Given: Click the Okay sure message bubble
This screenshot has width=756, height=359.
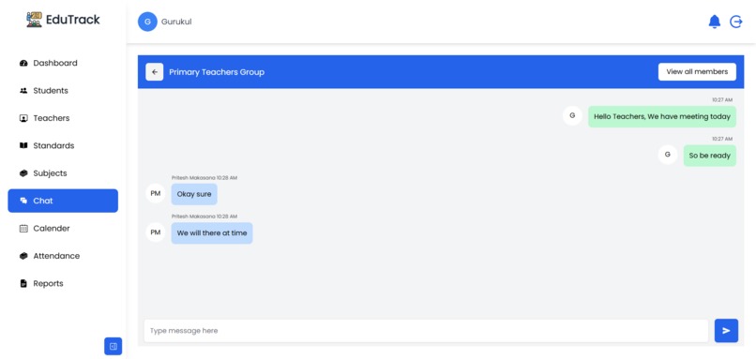Looking at the screenshot, I should 194,194.
